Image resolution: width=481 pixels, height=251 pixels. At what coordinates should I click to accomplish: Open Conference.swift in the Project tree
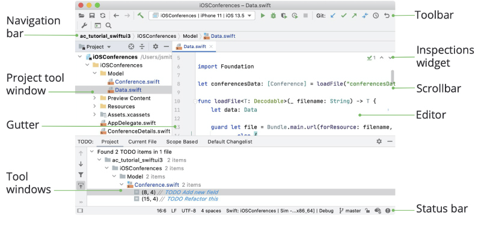137,82
